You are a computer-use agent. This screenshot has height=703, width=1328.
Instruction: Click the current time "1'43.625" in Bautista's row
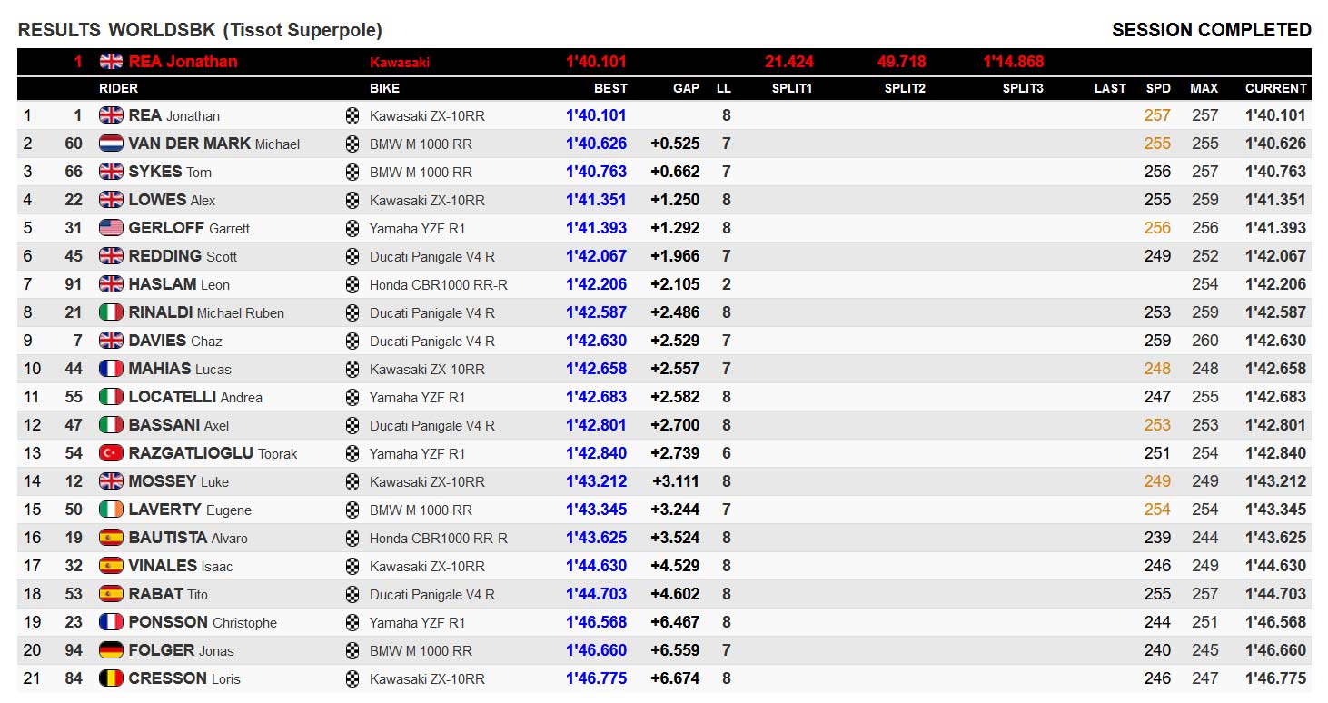tap(1275, 538)
